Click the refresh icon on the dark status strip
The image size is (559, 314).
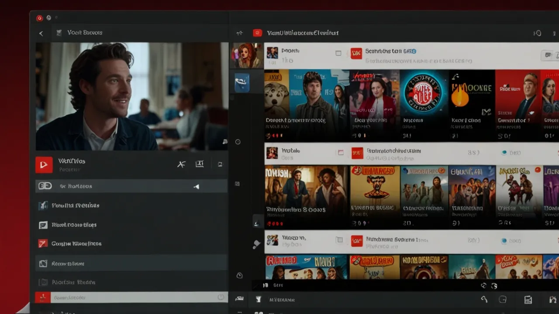tap(494, 286)
